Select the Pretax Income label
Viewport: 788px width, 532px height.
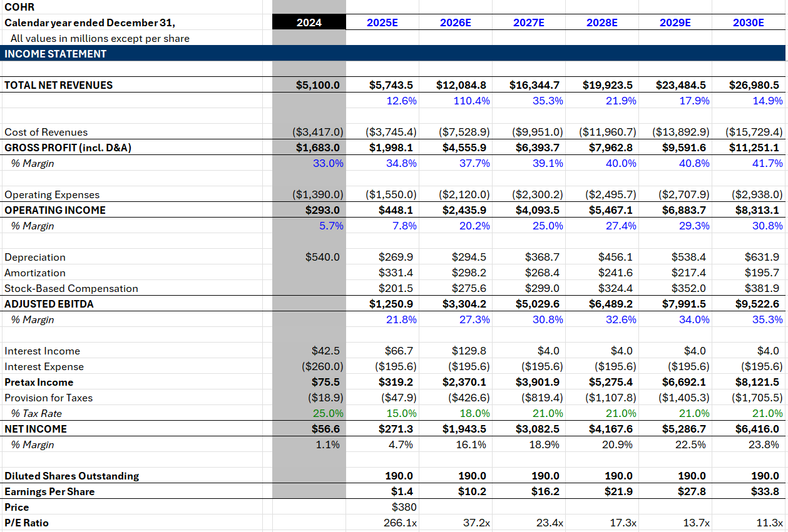[39, 382]
